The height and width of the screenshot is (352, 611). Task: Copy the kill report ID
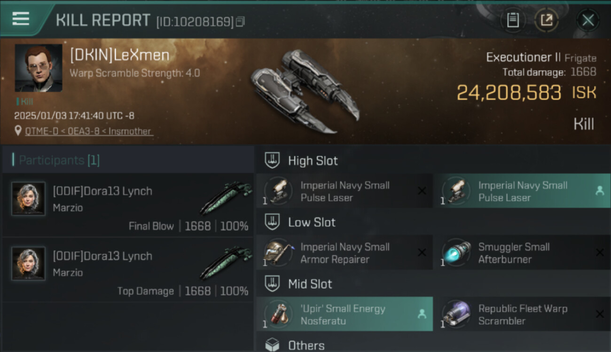pos(240,22)
